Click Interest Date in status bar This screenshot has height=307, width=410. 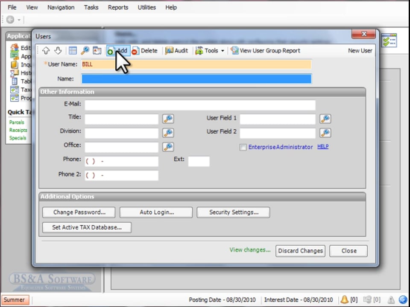click(299, 300)
